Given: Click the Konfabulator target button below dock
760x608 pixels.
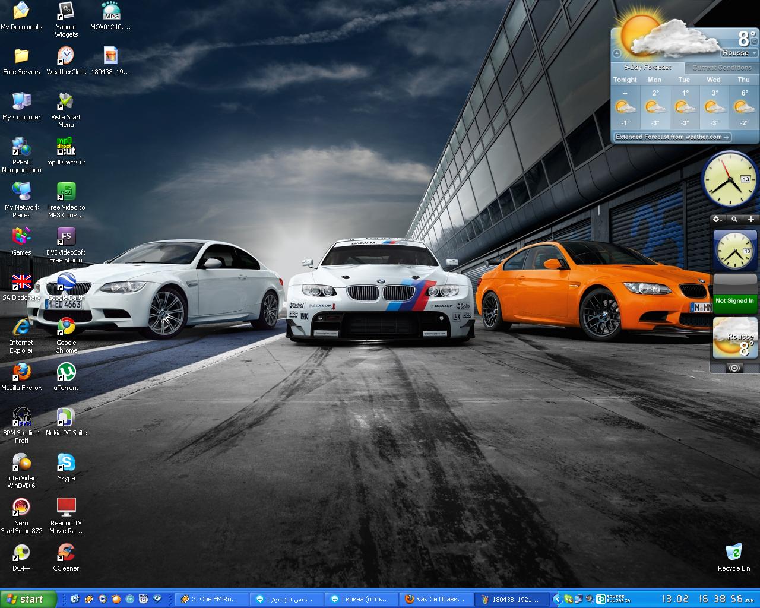Looking at the screenshot, I should point(734,368).
